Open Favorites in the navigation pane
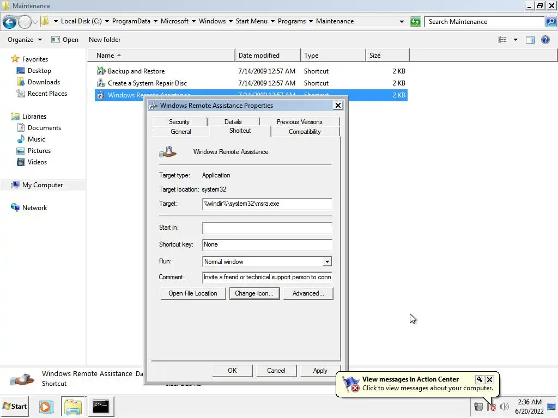The height and width of the screenshot is (418, 558). tap(35, 59)
